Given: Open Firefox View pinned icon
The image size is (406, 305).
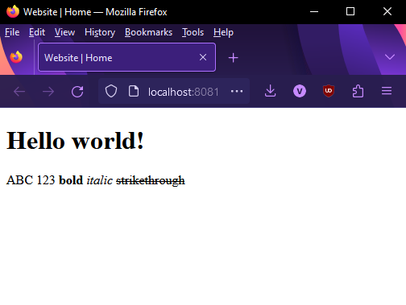Looking at the screenshot, I should [16, 57].
